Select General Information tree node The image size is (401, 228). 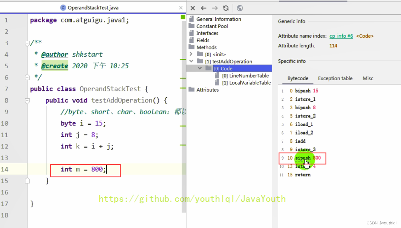tap(219, 19)
